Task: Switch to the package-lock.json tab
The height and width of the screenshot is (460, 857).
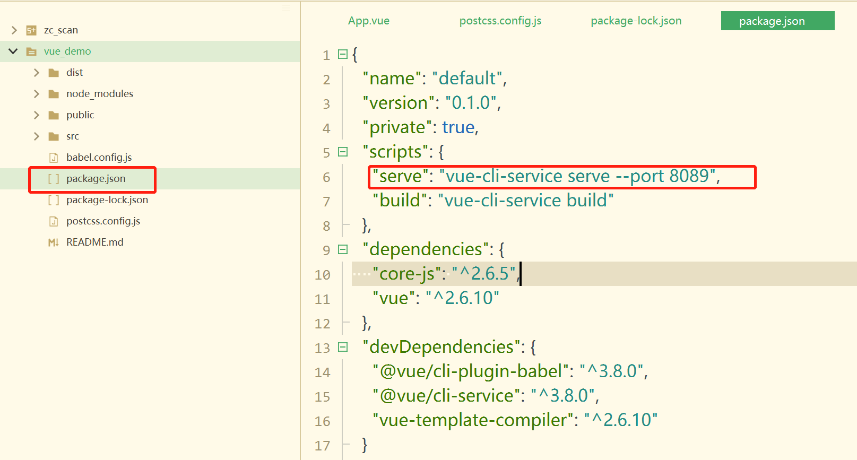Action: (636, 21)
